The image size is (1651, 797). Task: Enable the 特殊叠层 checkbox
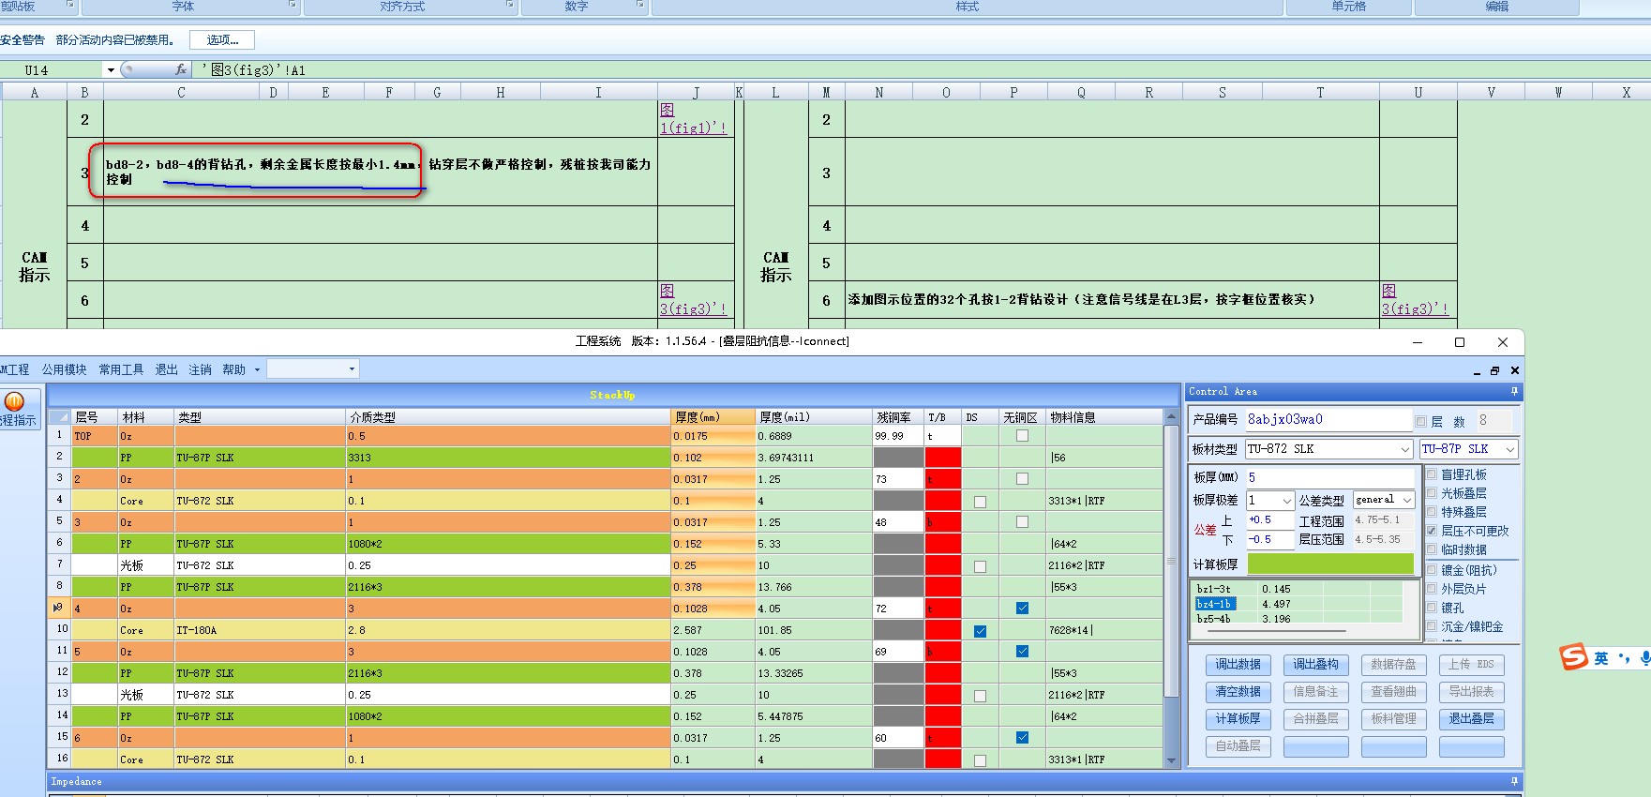click(x=1432, y=512)
